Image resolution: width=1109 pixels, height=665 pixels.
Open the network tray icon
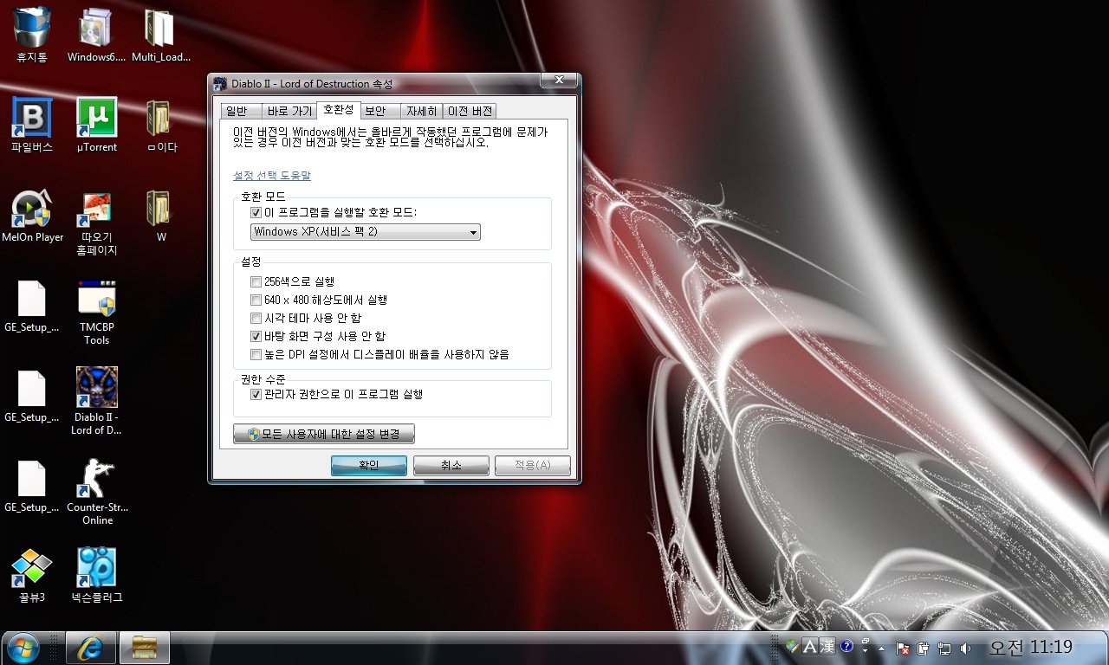coord(944,648)
